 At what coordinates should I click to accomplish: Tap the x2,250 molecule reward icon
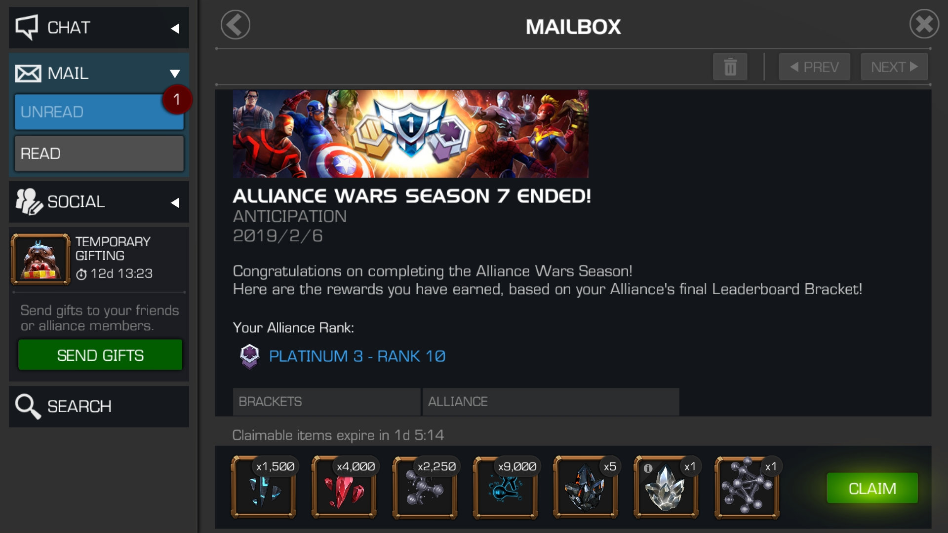(425, 487)
